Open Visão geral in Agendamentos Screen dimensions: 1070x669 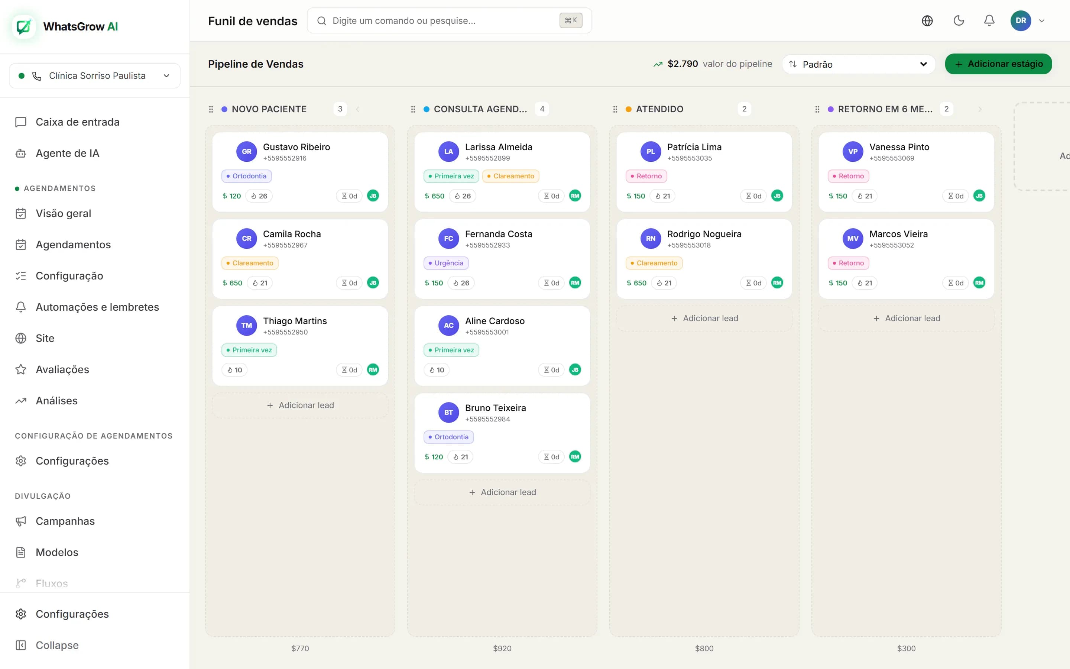click(63, 213)
